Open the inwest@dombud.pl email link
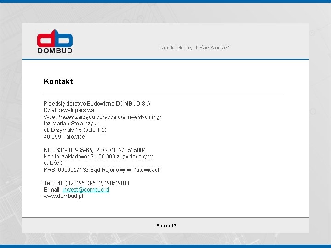331x248 pixels. point(86,190)
